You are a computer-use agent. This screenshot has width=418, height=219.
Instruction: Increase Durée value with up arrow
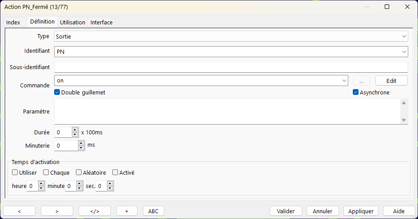point(75,130)
